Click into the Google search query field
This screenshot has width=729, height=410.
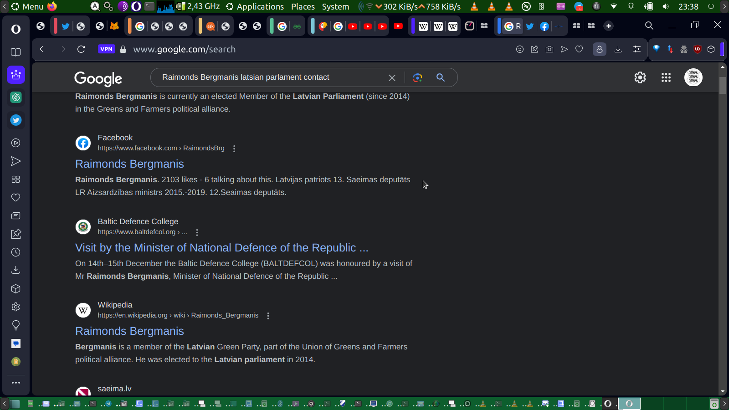[x=271, y=77]
